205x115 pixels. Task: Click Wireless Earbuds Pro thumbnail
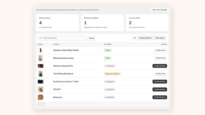pos(40,66)
